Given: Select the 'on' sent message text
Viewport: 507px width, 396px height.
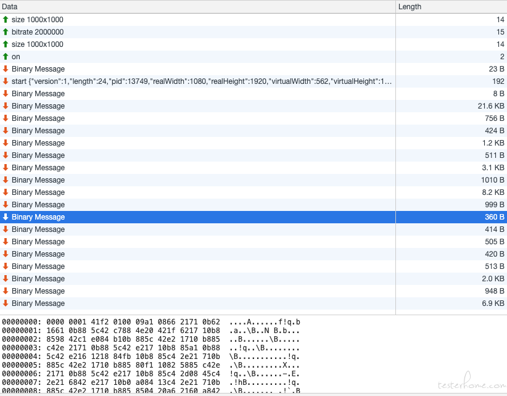Looking at the screenshot, I should (16, 57).
